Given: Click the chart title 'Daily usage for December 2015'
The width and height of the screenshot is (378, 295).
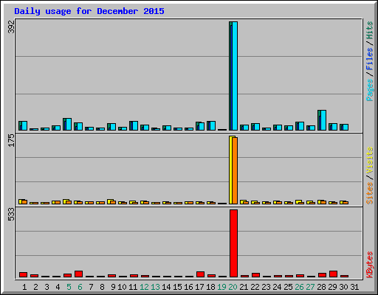Looking at the screenshot, I should point(89,11).
